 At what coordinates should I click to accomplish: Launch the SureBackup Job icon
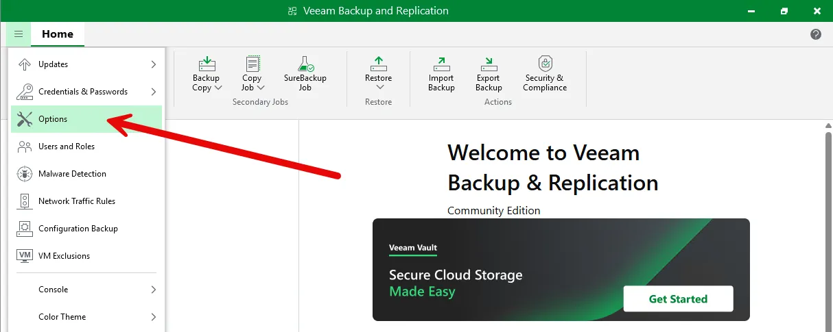click(x=305, y=64)
